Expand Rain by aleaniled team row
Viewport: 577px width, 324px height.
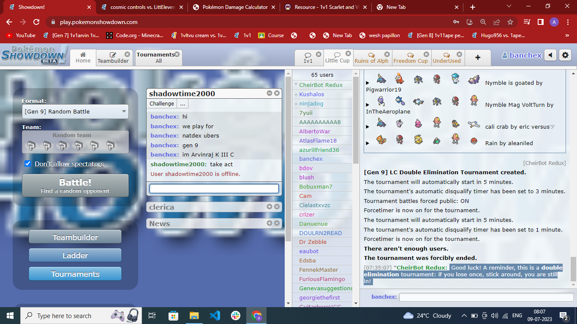[x=367, y=143]
